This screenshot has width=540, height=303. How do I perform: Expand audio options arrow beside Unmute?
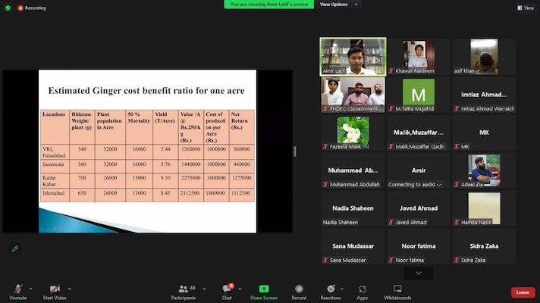click(30, 289)
